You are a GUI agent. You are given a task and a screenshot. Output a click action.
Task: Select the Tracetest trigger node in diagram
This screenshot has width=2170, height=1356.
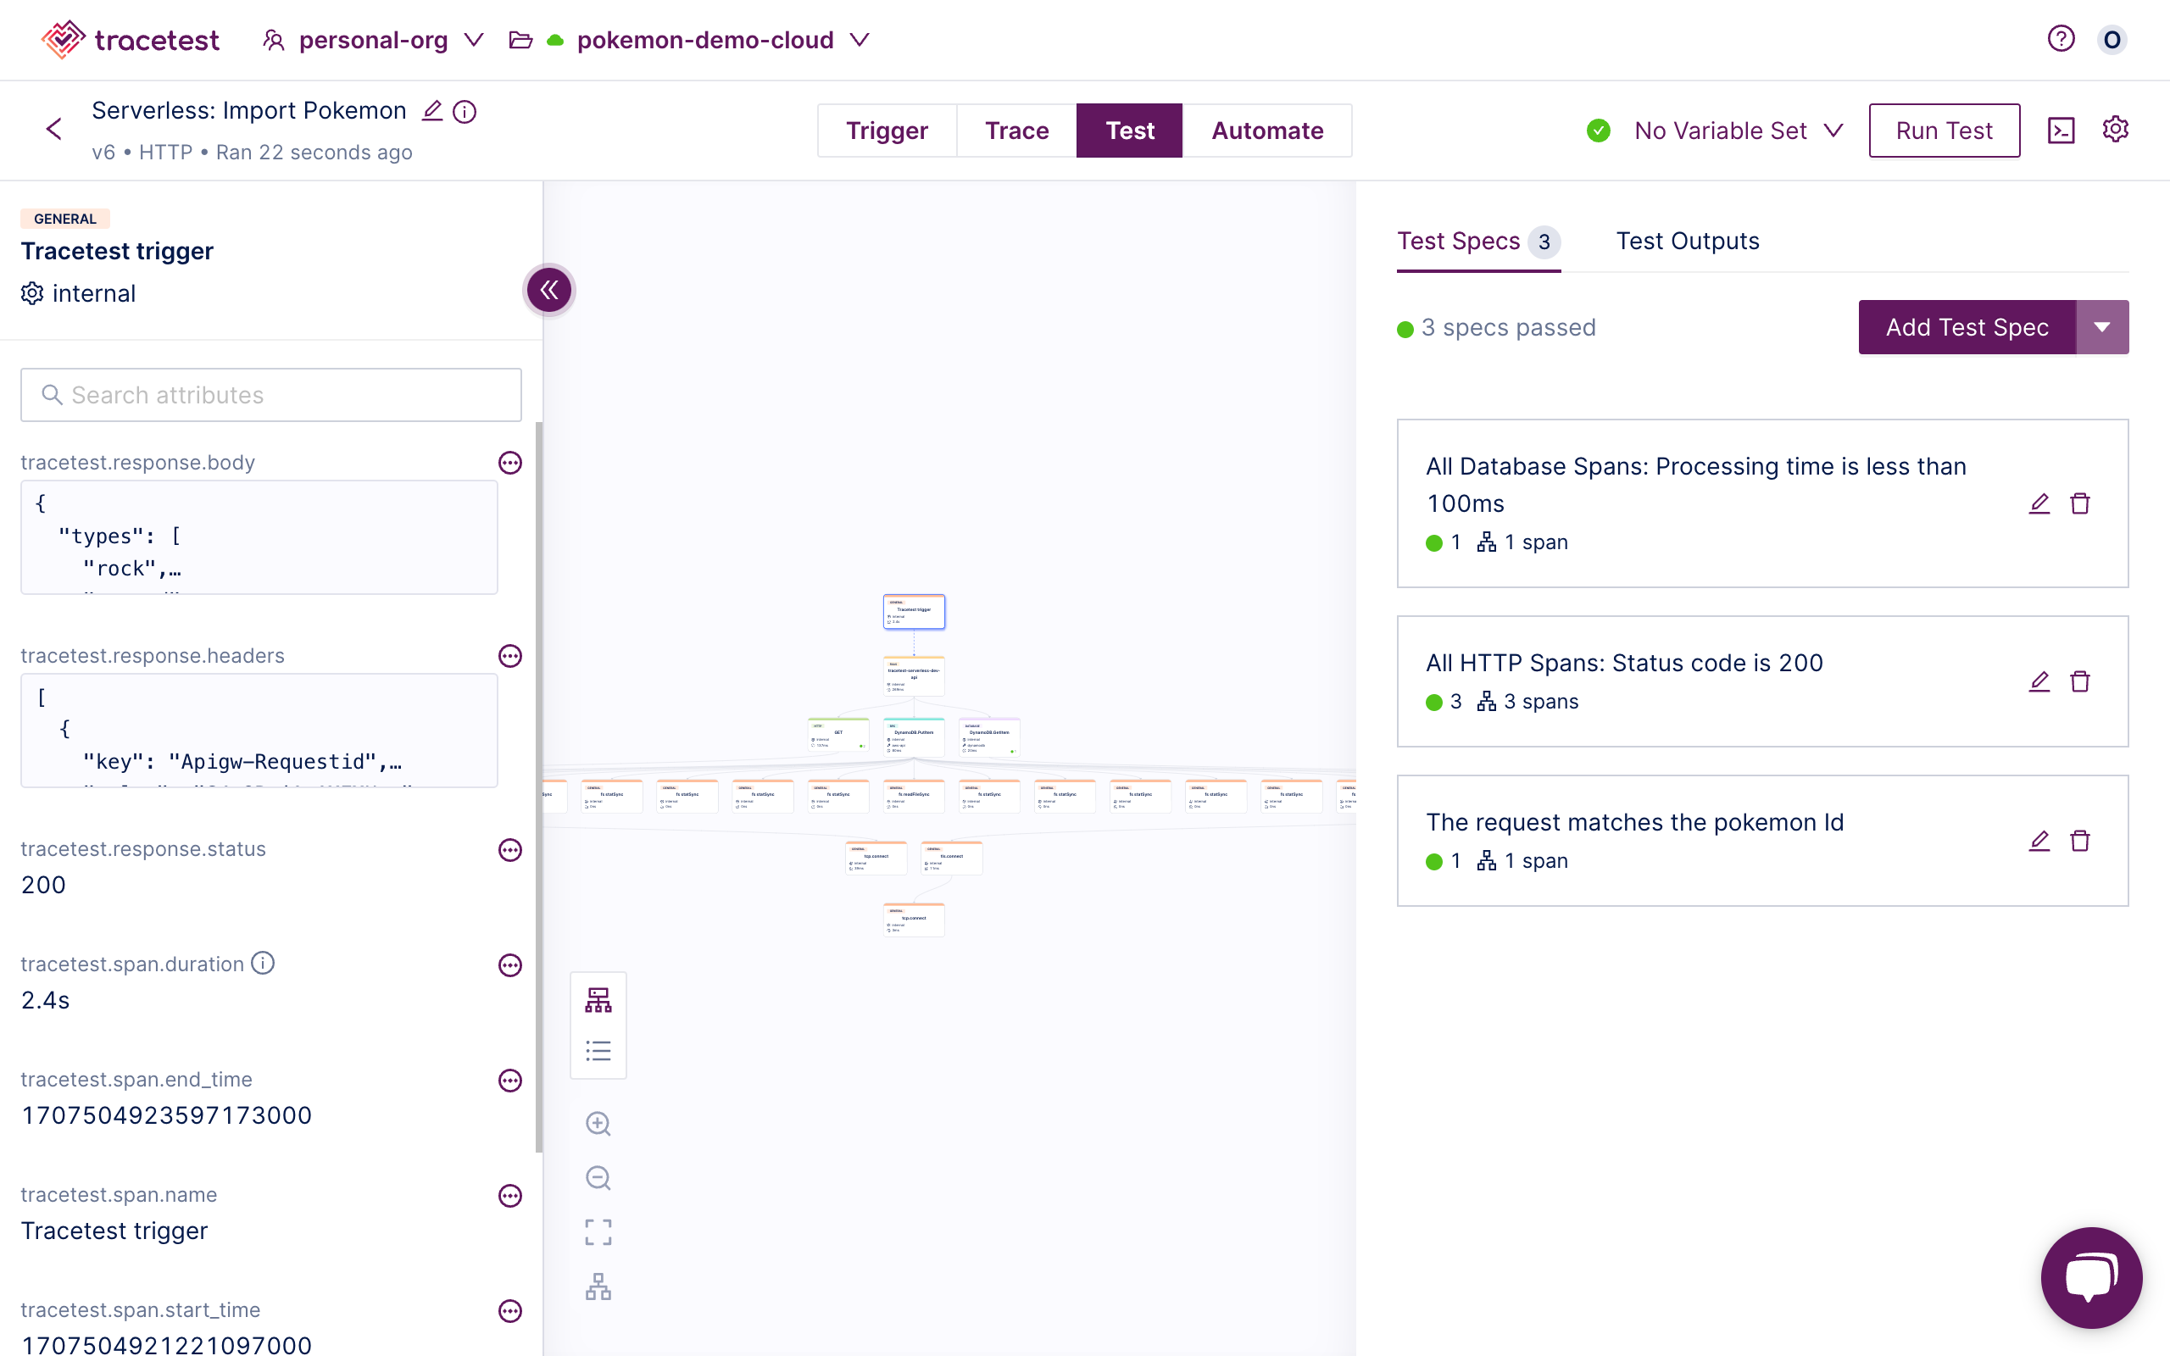[x=914, y=612]
